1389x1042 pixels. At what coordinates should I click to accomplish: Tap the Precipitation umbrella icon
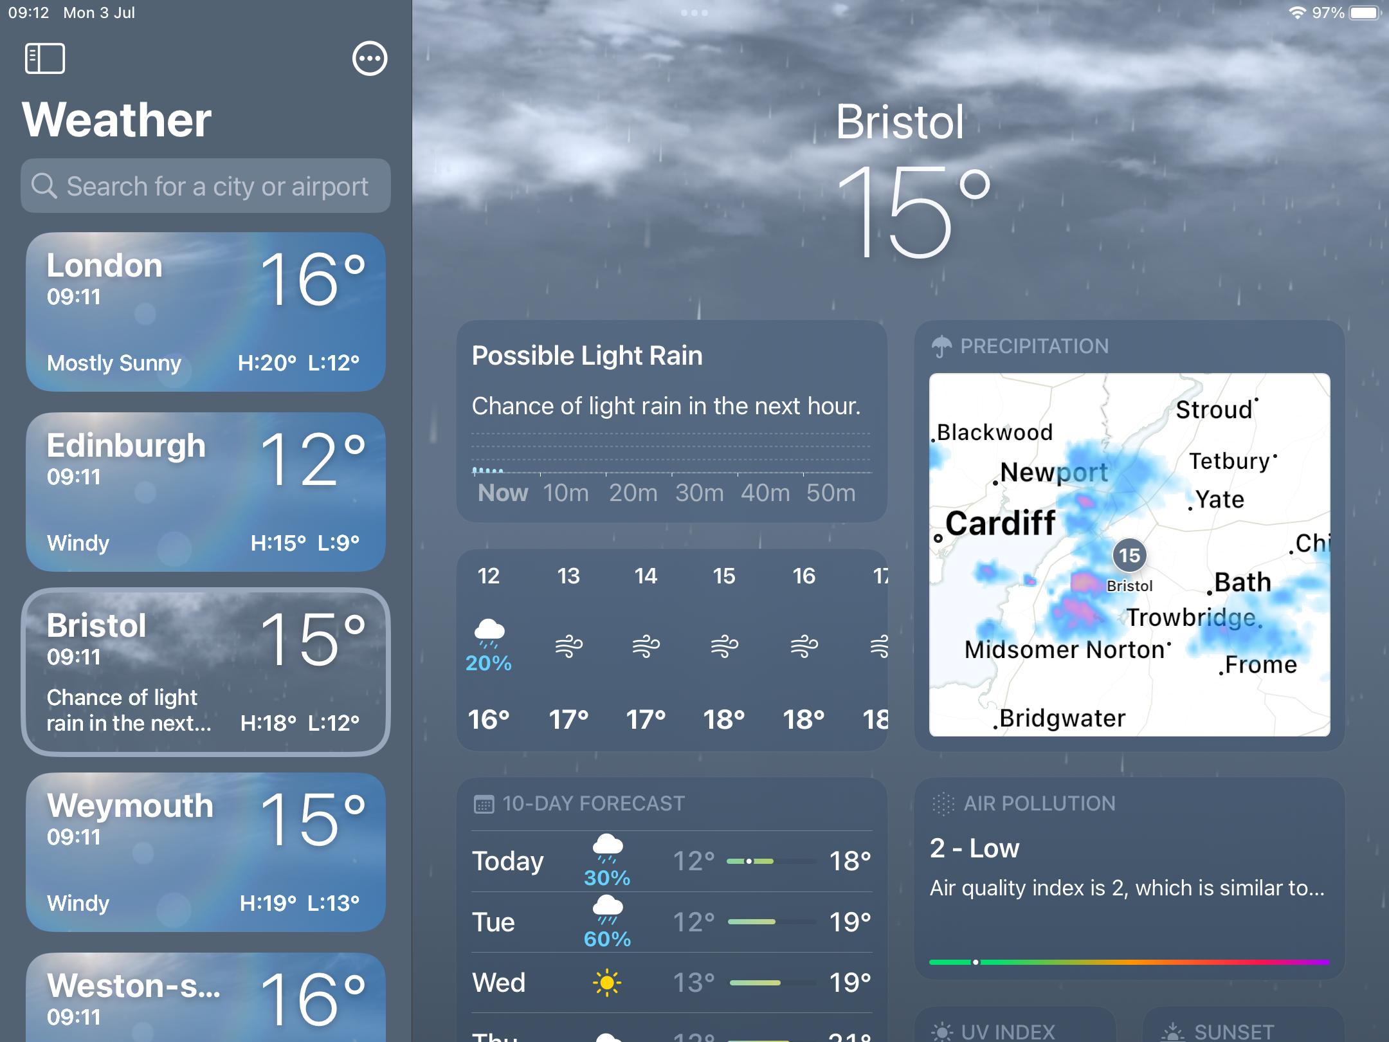tap(941, 347)
